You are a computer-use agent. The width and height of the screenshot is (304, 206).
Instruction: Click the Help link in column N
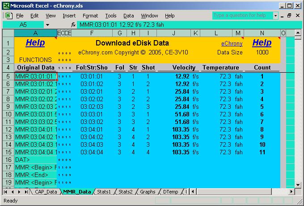pyautogui.click(x=262, y=42)
